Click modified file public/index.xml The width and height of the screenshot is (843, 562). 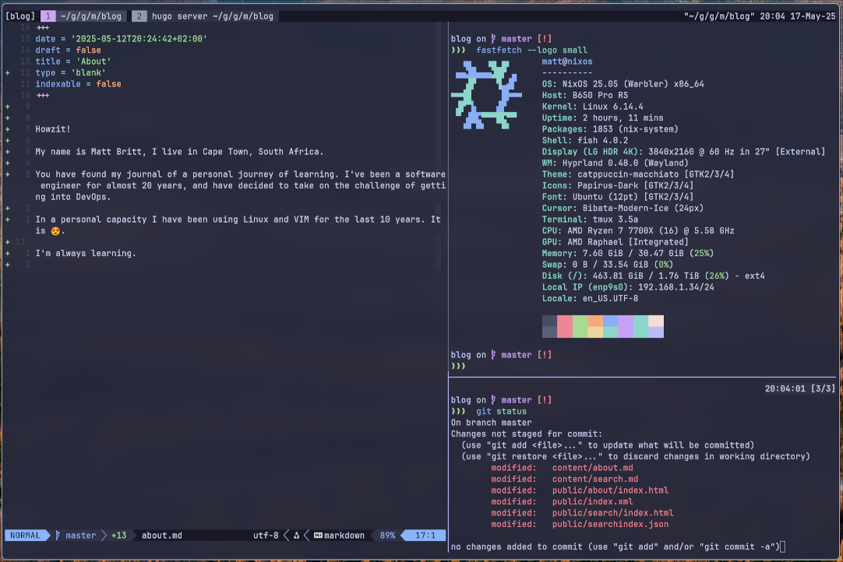coord(592,501)
